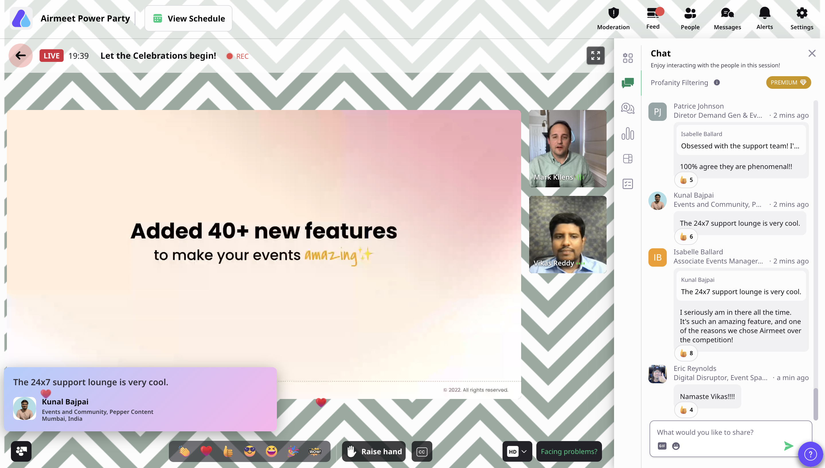Enter fullscreen view of the stage

pyautogui.click(x=595, y=56)
